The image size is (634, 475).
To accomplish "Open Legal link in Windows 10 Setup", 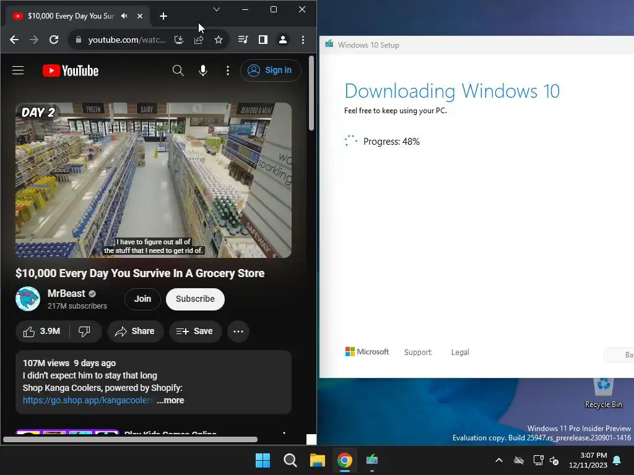I will [x=460, y=352].
